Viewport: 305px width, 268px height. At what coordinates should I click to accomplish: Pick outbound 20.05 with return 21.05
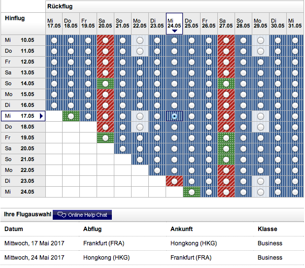point(123,148)
